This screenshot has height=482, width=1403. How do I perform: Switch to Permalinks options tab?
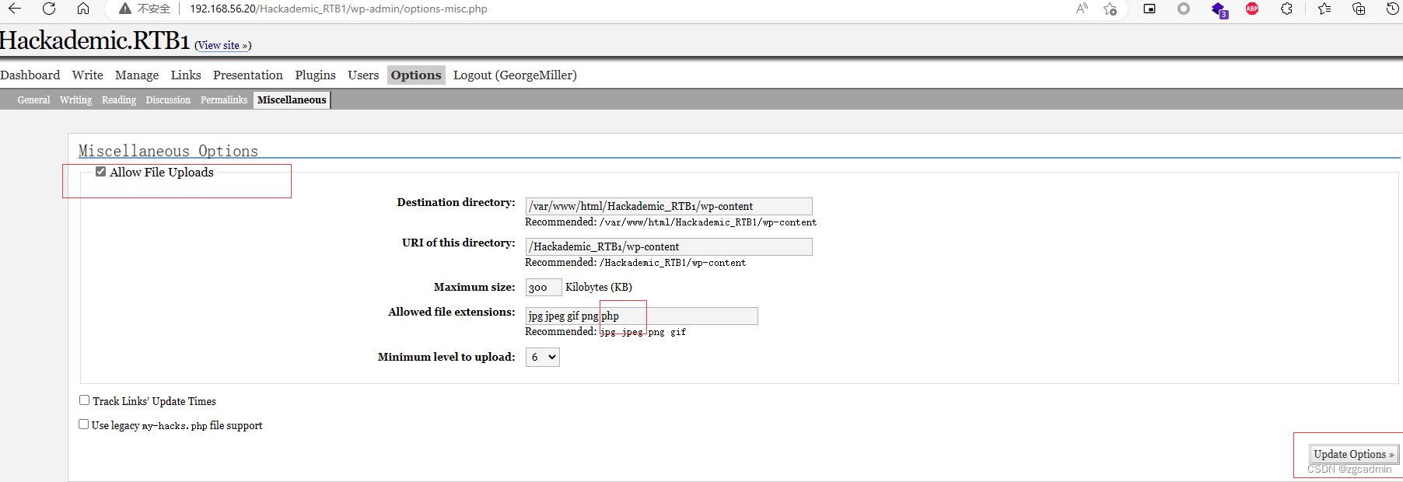click(x=224, y=100)
